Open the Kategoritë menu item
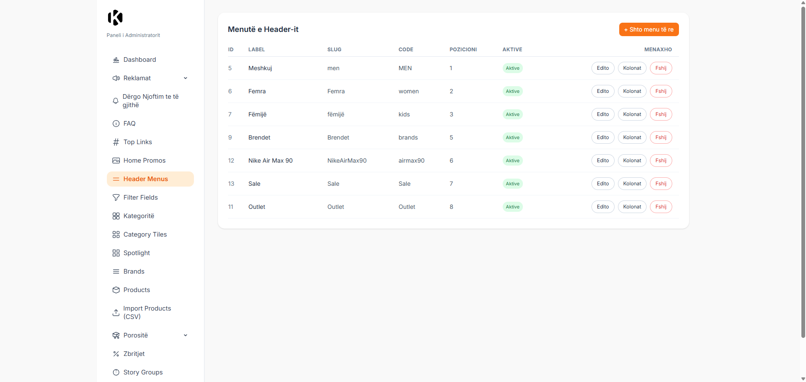 click(139, 216)
